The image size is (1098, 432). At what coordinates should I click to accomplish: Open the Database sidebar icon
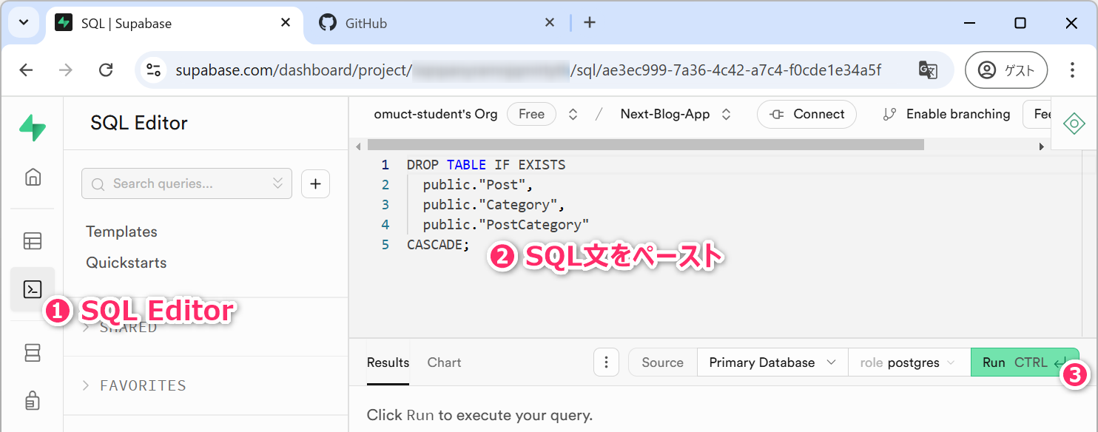(x=33, y=354)
